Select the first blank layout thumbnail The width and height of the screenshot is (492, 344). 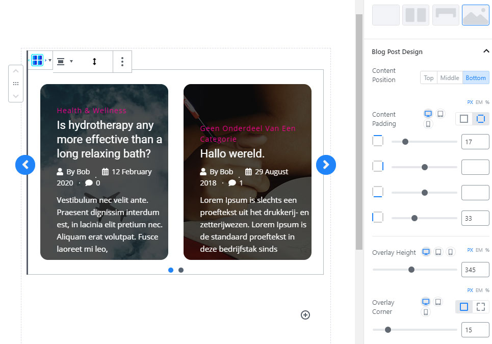click(385, 15)
